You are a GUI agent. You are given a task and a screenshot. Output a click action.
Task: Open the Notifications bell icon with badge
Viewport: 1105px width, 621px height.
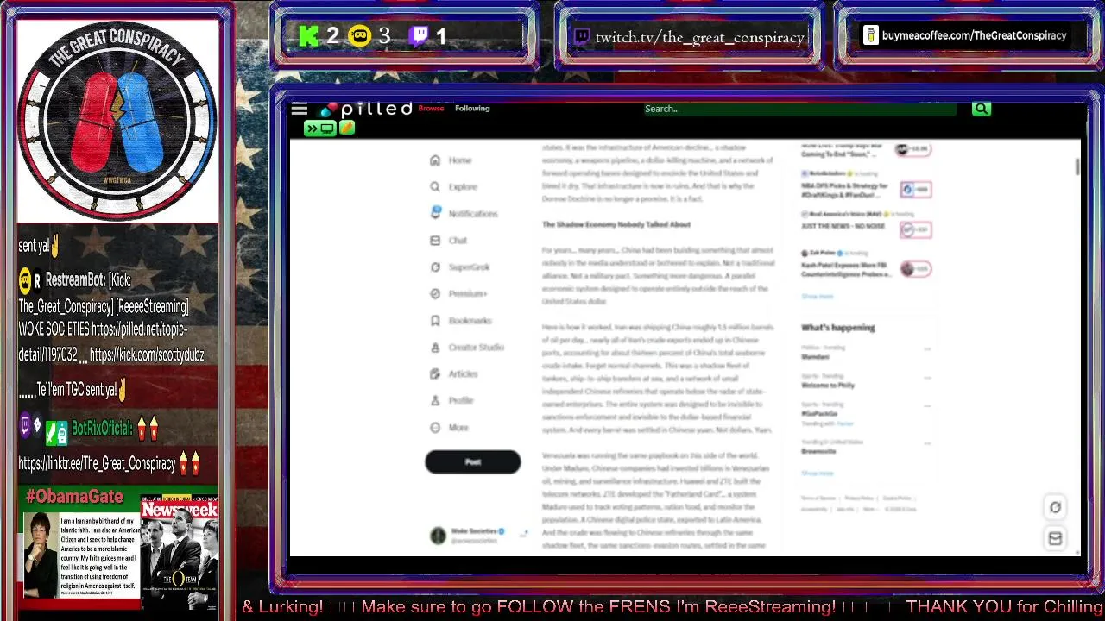(x=435, y=213)
